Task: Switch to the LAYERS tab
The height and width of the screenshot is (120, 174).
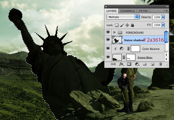Action: [x=111, y=11]
